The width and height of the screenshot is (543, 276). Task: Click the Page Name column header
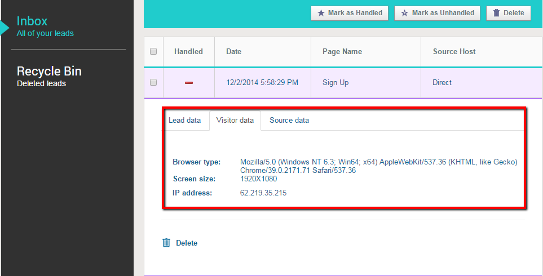pos(342,52)
